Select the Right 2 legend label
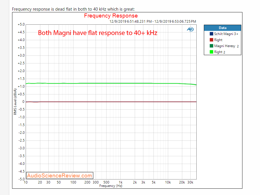 (219, 52)
